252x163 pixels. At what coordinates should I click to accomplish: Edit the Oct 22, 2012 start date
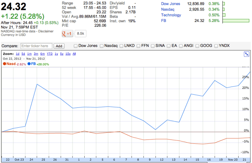[12, 59]
